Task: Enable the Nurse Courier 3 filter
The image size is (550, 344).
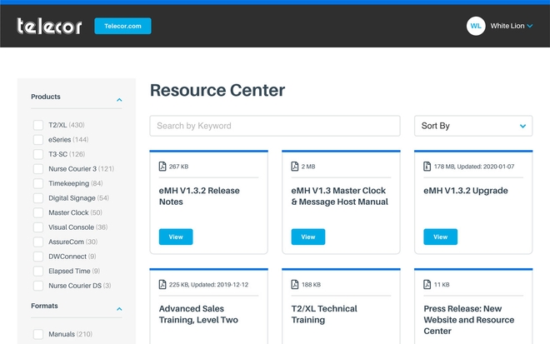Action: 38,169
